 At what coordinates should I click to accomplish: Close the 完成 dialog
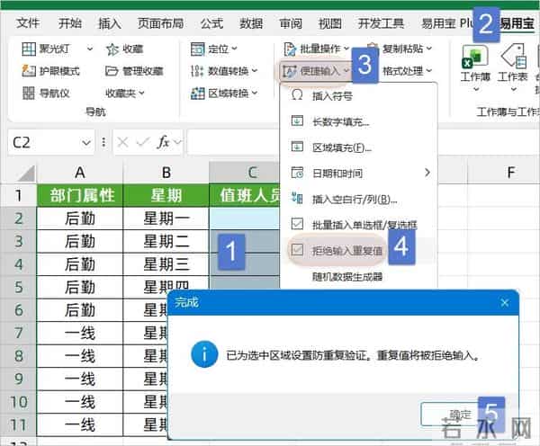505,303
